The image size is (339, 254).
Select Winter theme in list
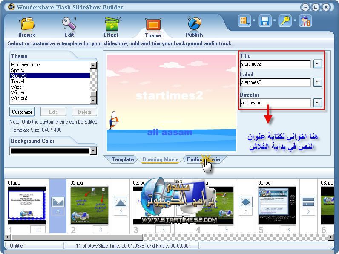point(50,92)
